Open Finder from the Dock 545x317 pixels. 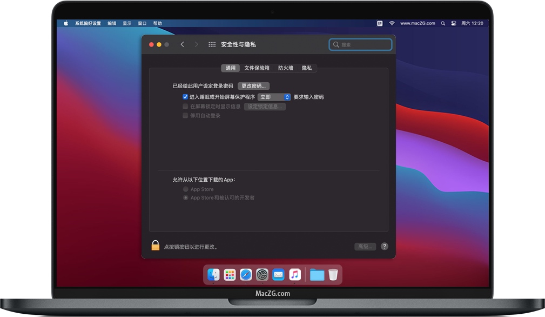[x=213, y=274]
